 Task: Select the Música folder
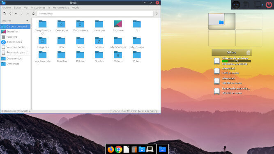[99, 41]
